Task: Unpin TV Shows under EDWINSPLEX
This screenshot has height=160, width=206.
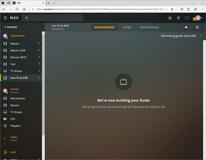Action: tap(39, 71)
